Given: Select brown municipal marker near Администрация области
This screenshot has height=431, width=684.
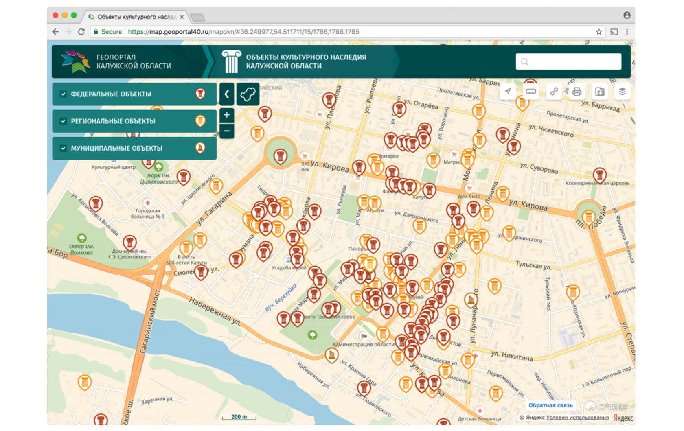Looking at the screenshot, I should (x=331, y=356).
